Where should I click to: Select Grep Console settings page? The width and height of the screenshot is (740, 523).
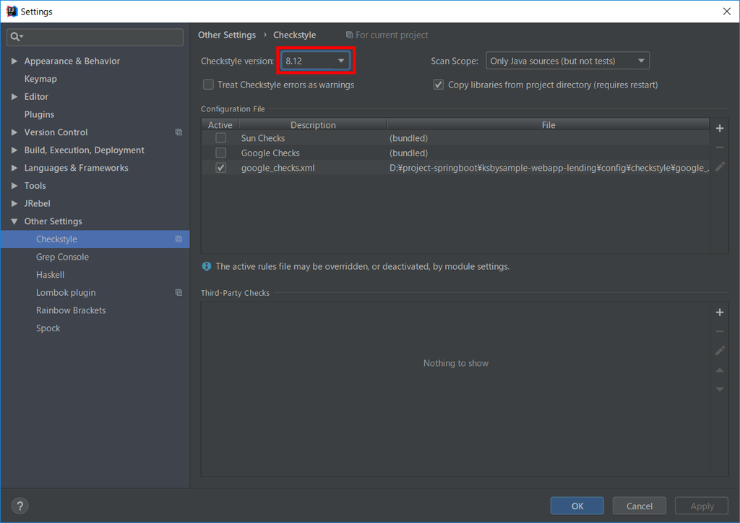62,257
